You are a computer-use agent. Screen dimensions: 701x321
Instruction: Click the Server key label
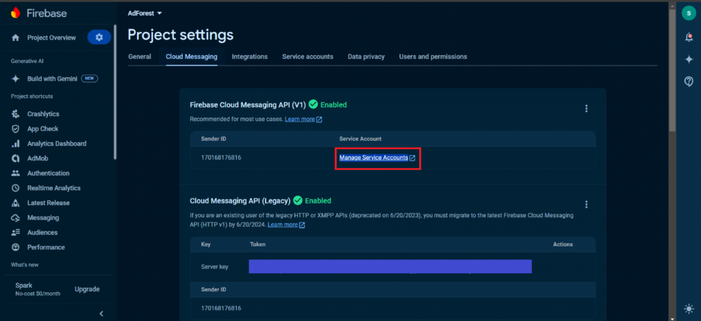(214, 267)
